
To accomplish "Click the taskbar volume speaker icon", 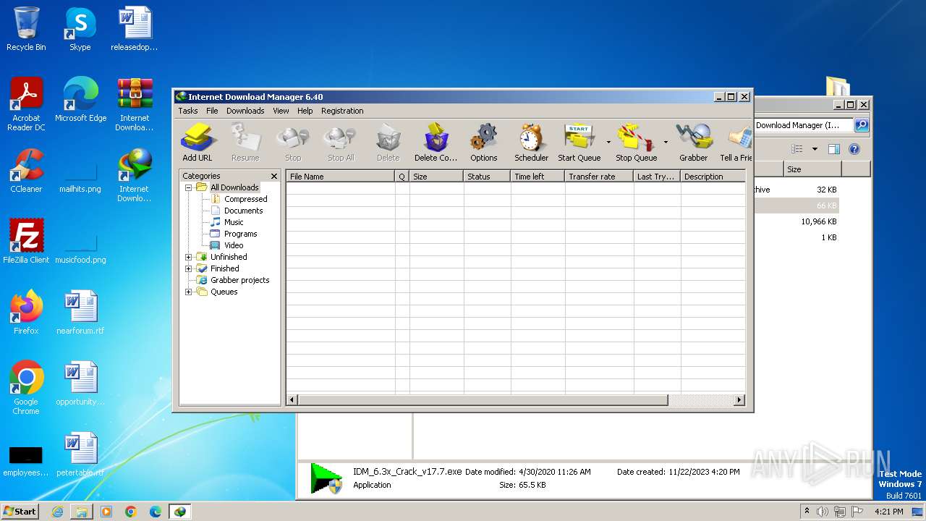I will pos(823,512).
